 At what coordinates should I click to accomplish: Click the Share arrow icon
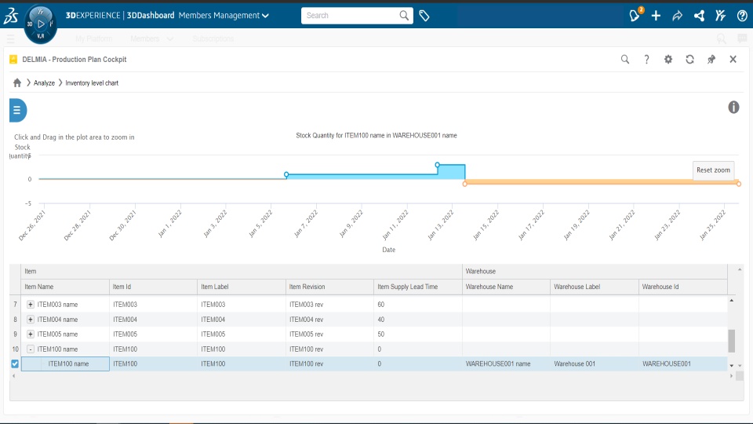(678, 16)
